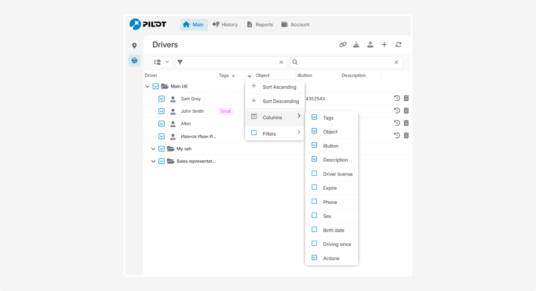The image size is (536, 291).
Task: Open the map pin sidebar icon
Action: [134, 46]
